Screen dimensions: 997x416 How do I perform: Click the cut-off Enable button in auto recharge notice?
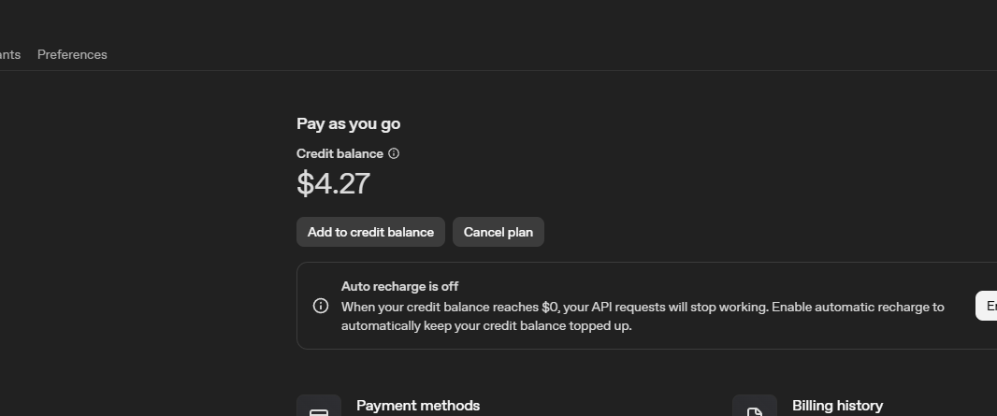[x=988, y=306]
